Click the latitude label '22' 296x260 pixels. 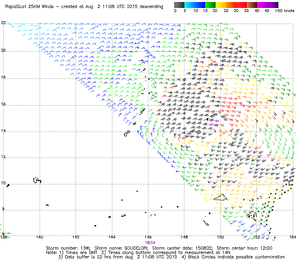pyautogui.click(x=3, y=23)
